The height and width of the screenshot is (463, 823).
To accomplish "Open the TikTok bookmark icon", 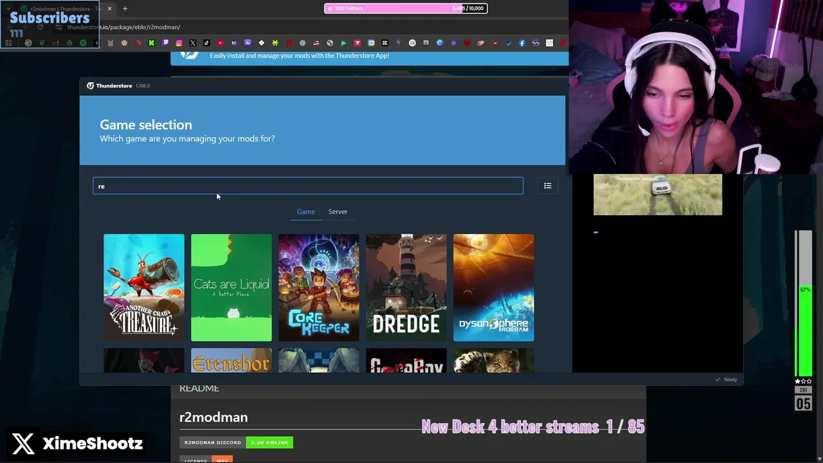I will (x=206, y=43).
